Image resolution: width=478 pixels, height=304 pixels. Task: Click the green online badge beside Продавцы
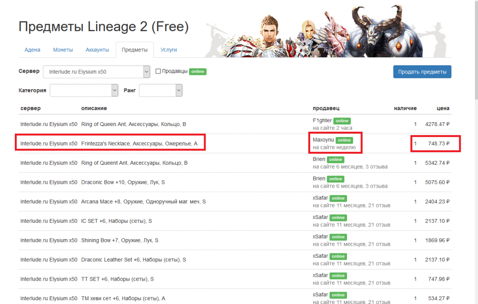click(197, 72)
